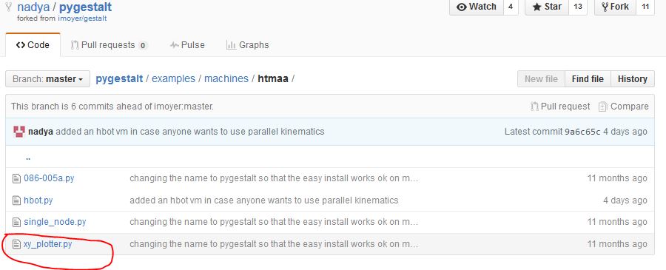Open the History button
This screenshot has width=666, height=270.
633,79
